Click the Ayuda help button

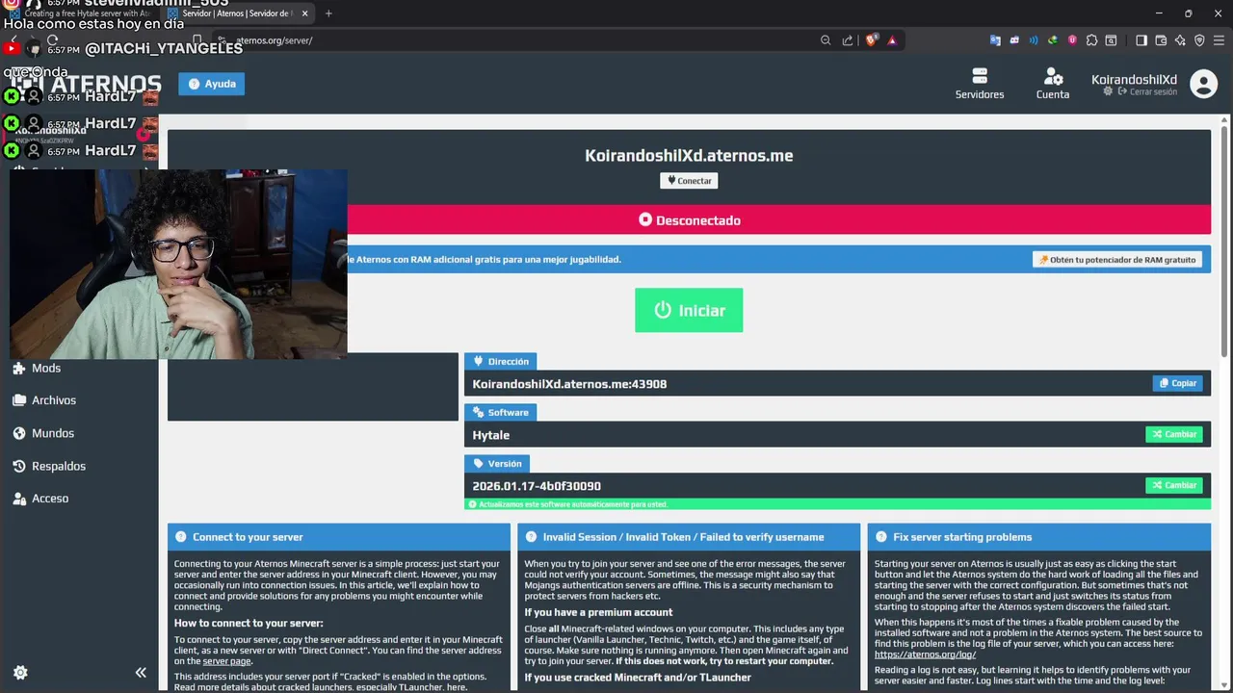click(211, 84)
